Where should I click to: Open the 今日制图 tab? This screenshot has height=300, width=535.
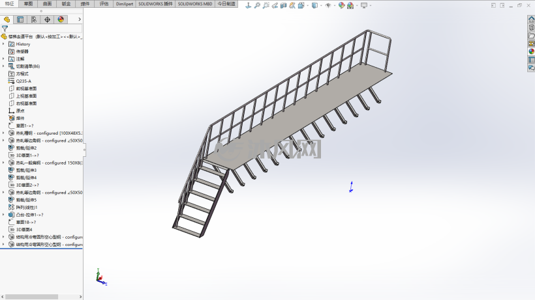point(226,4)
